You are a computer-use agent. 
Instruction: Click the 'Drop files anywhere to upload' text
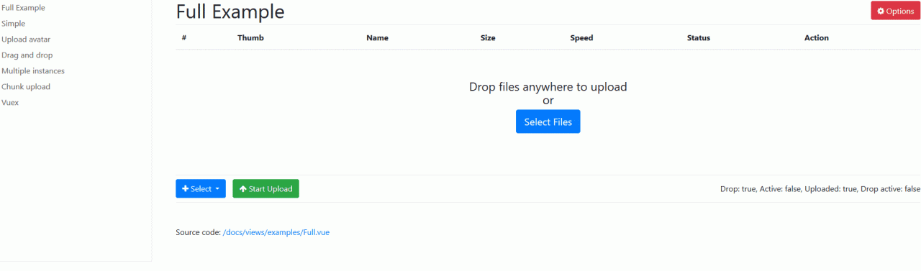point(548,87)
